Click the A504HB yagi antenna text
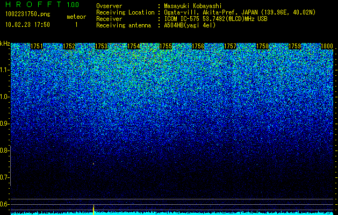This screenshot has height=215, width=338. point(190,25)
